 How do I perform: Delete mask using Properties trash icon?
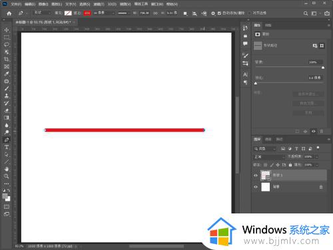point(322,131)
